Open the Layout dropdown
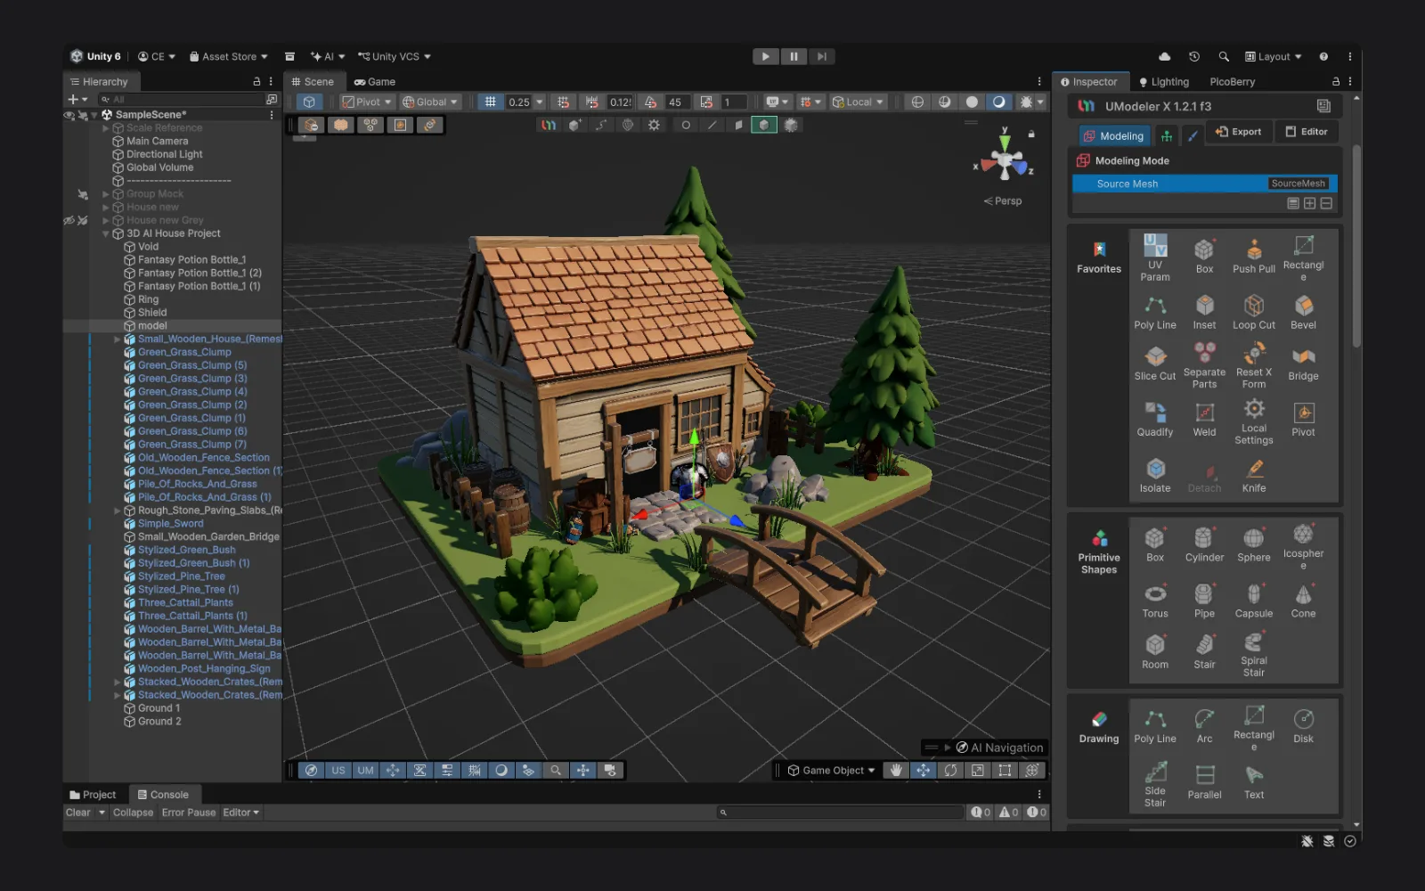The width and height of the screenshot is (1425, 891). pos(1274,56)
